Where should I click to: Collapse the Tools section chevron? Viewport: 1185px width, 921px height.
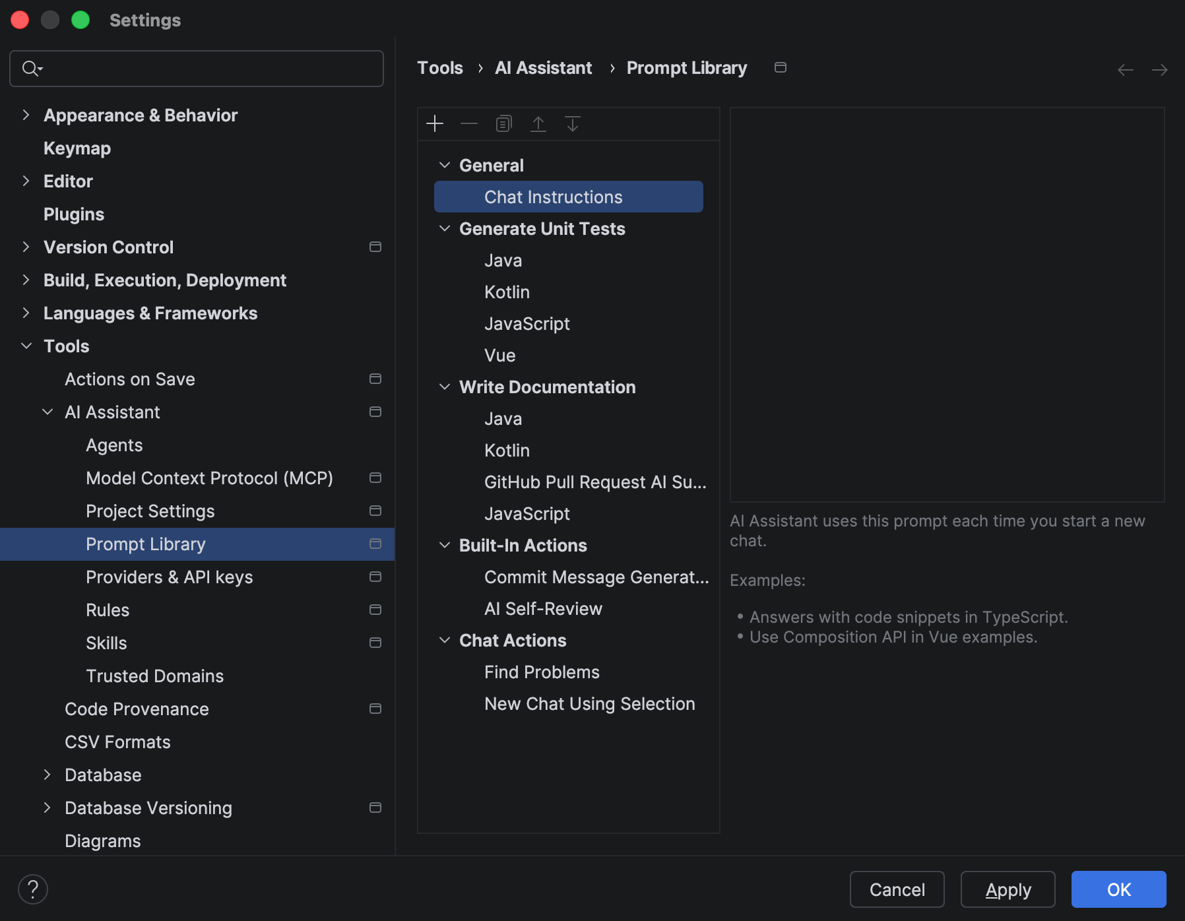click(x=26, y=346)
